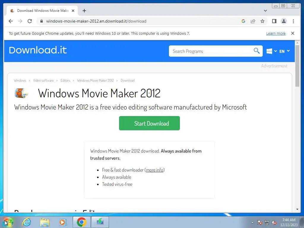This screenshot has width=304, height=228.
Task: Launch Internet Explorer from taskbar
Action: pos(26,222)
